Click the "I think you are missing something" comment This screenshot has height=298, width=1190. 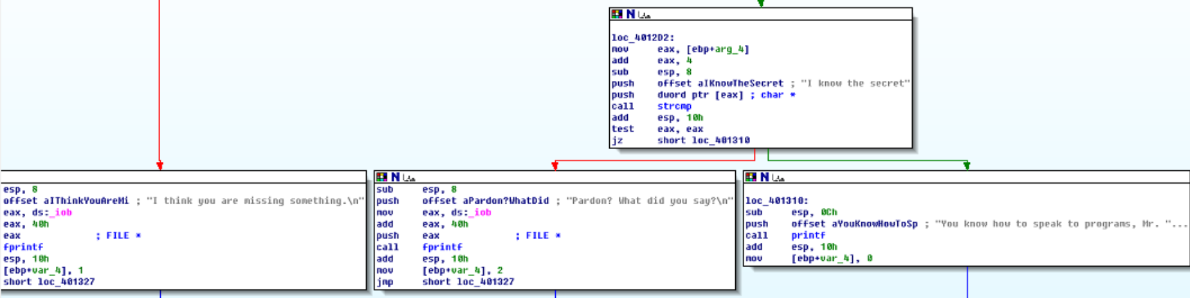(x=255, y=201)
